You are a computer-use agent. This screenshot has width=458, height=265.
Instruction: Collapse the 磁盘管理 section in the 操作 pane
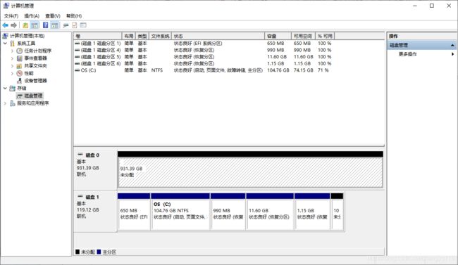point(452,45)
